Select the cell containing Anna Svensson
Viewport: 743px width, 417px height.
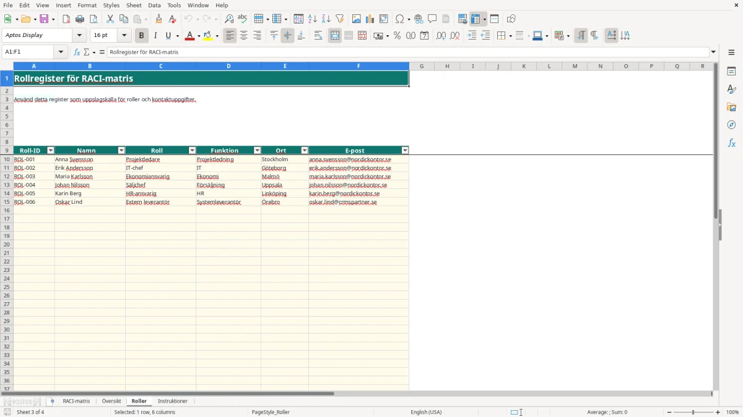click(90, 159)
